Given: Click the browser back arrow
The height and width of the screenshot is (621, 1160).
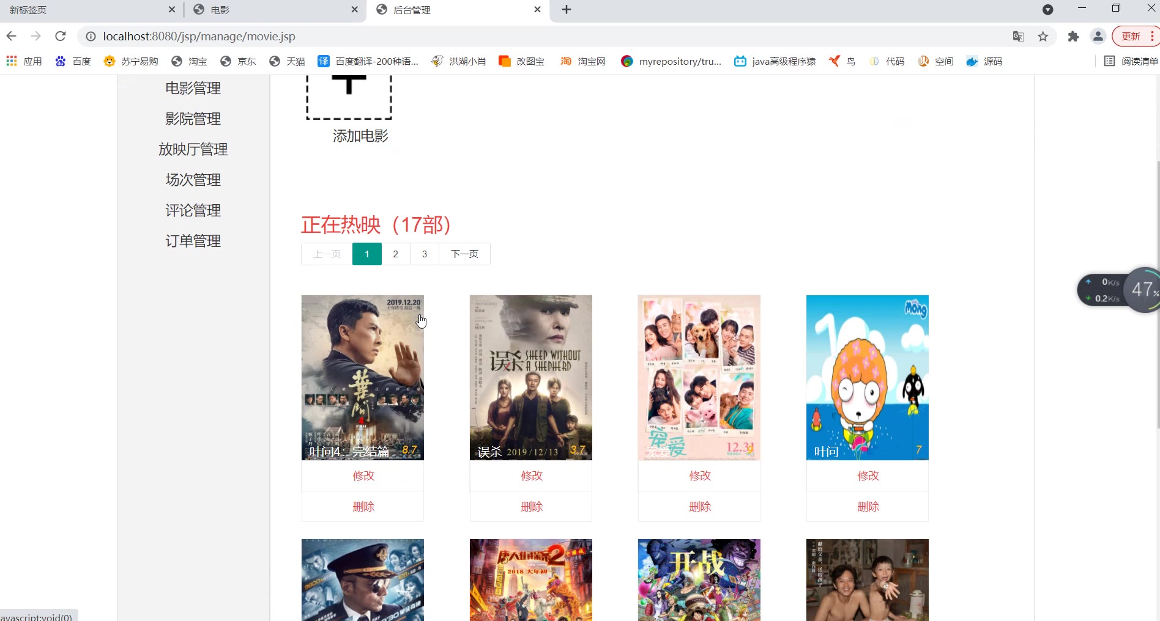Looking at the screenshot, I should pos(11,36).
